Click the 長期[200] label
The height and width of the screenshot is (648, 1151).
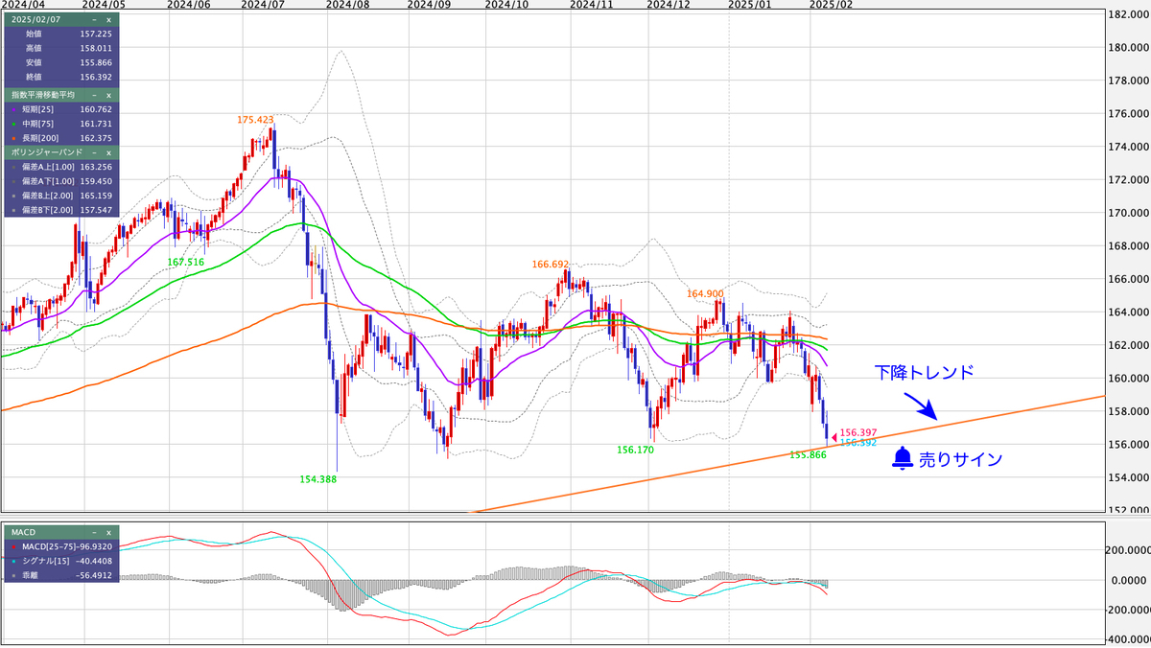pyautogui.click(x=42, y=138)
